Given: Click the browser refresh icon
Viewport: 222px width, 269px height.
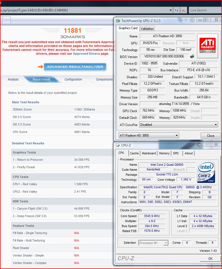Looking at the screenshot, I should tap(176, 10).
